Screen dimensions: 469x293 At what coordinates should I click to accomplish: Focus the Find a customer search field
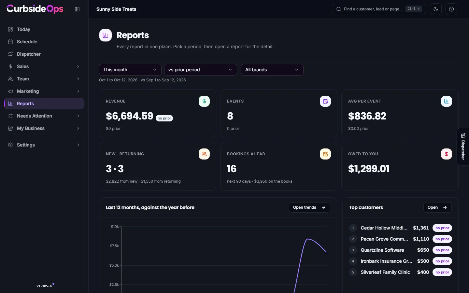378,9
